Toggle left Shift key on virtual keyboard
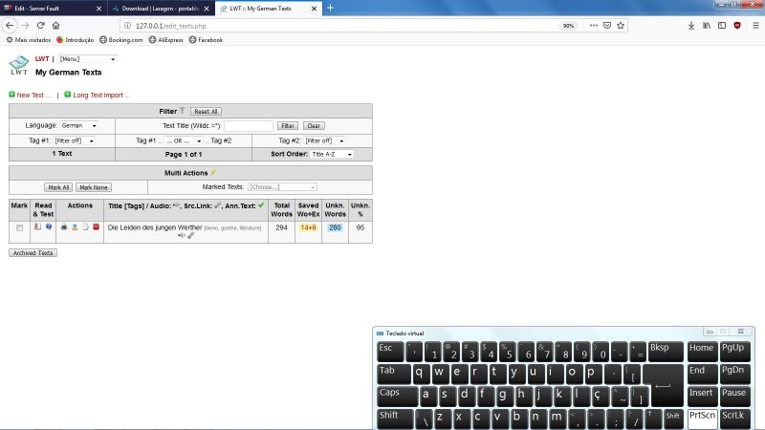Viewport: 765px width, 430px height. tap(395, 419)
